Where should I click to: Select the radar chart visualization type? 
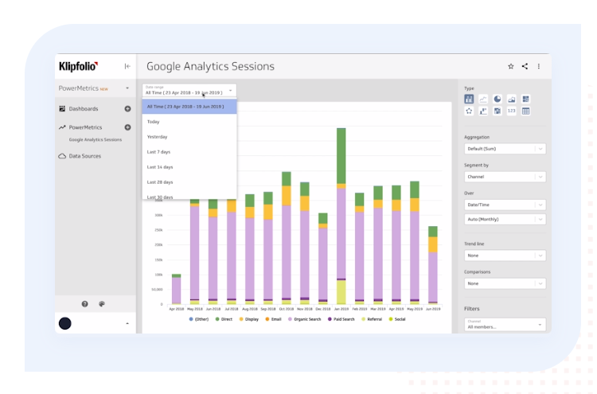pyautogui.click(x=469, y=111)
